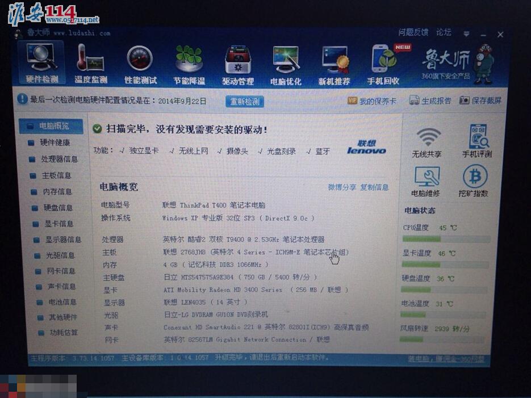Launch the 手机评测 phone benchmark icon
Screen dimensions: 531x398
pos(476,141)
